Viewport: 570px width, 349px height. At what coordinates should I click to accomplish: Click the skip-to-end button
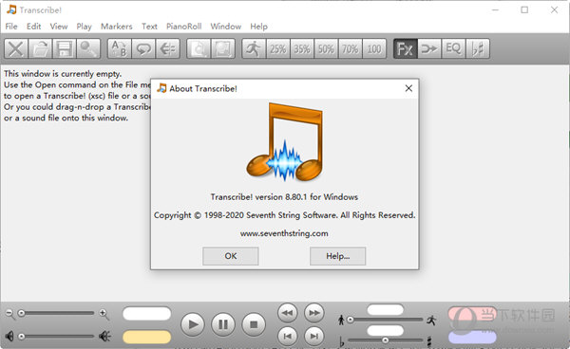tap(314, 337)
